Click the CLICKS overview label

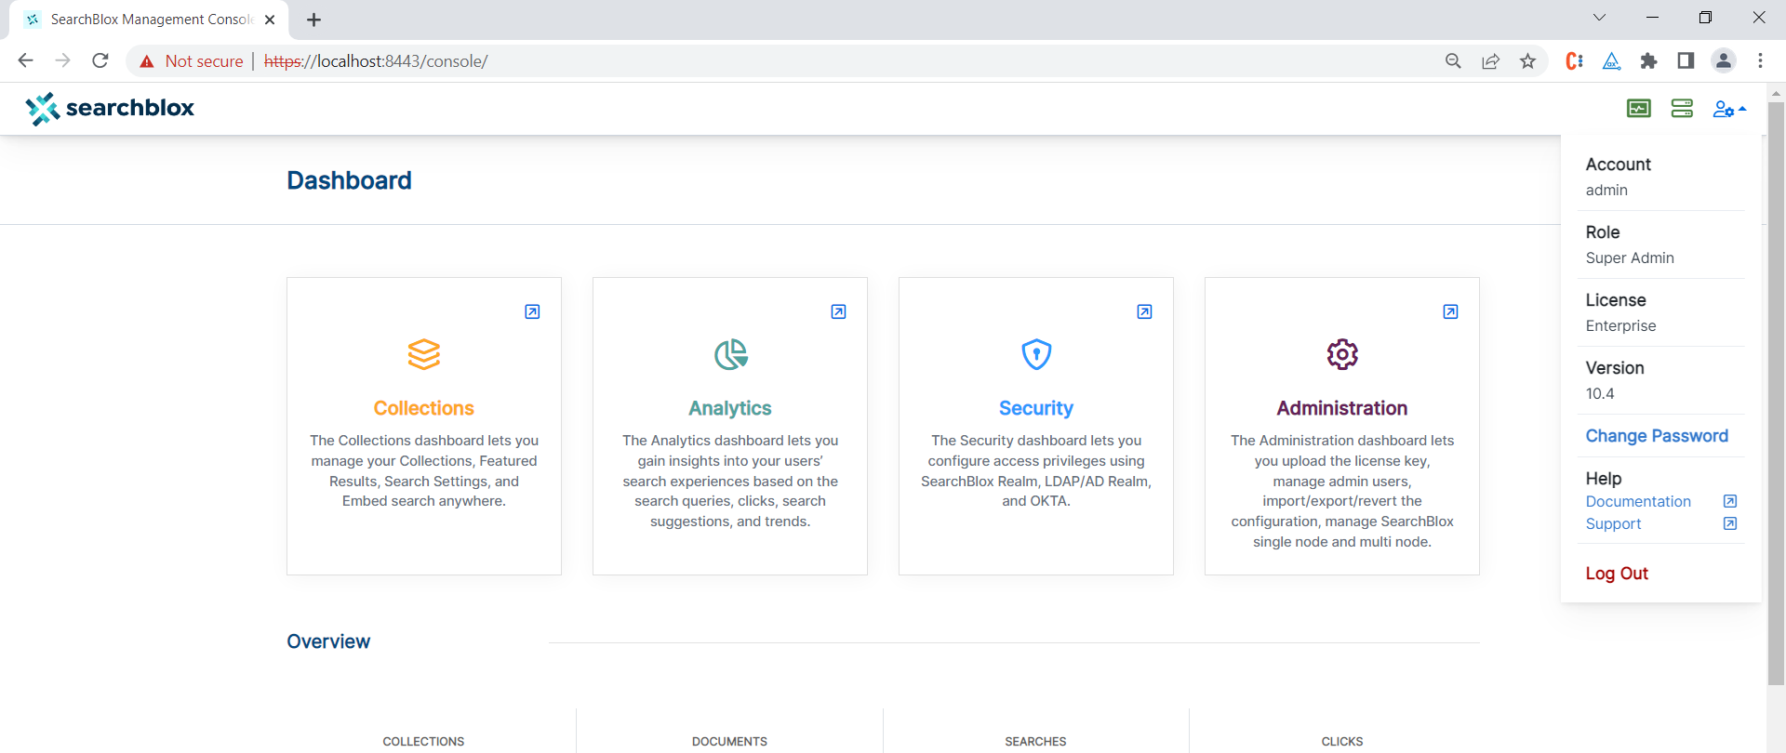click(x=1342, y=742)
